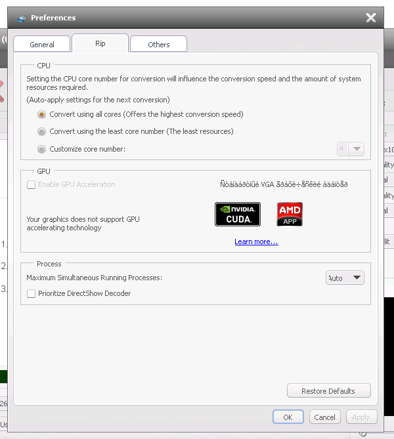Open the Others tab
Image resolution: width=394 pixels, height=439 pixels.
159,44
